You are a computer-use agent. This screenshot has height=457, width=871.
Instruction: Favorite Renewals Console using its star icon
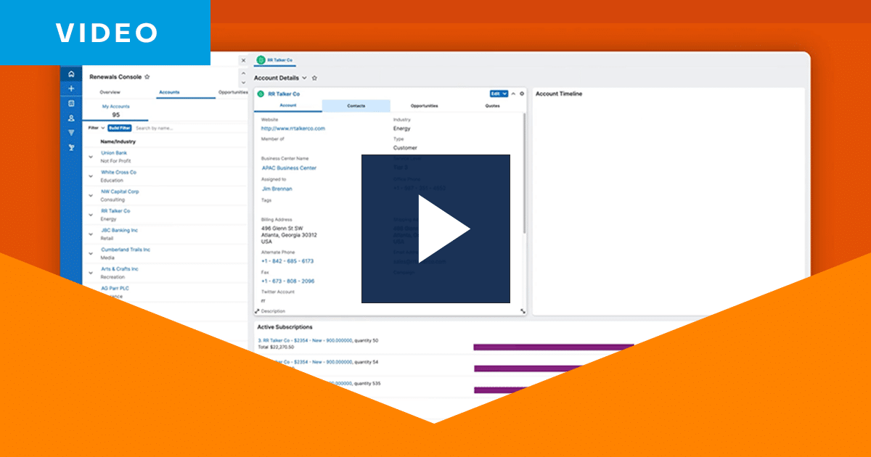(147, 77)
